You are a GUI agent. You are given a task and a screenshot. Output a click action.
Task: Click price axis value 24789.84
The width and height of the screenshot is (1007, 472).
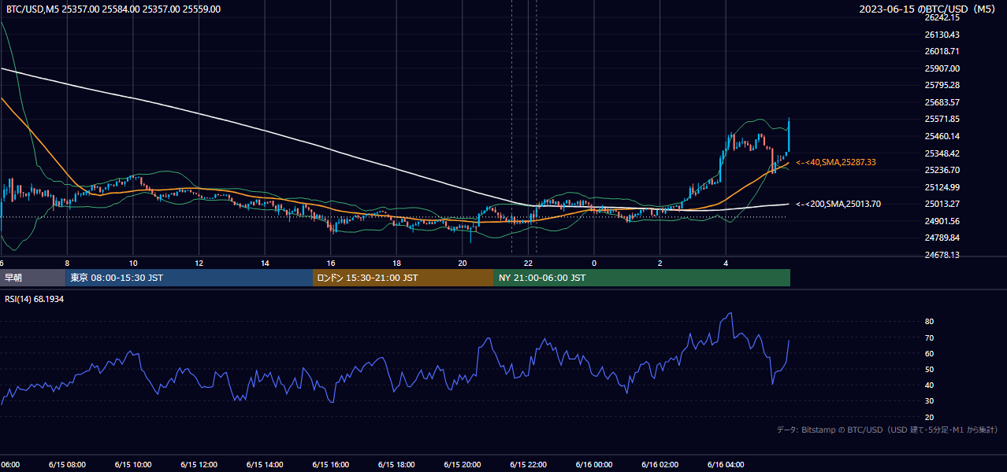(x=942, y=238)
